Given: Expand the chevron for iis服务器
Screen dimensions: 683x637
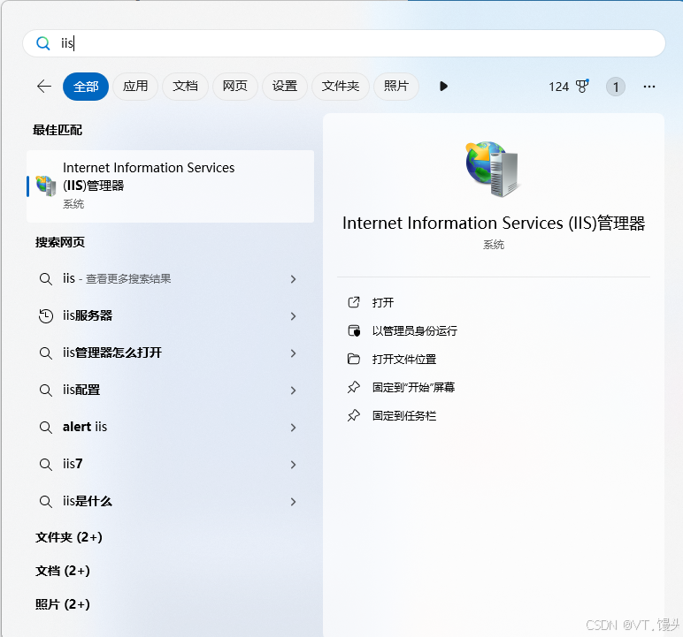Looking at the screenshot, I should click(293, 316).
